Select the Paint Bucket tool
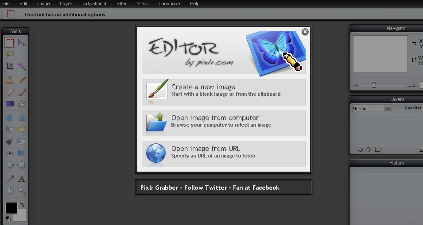Viewport: 423px width, 225px height. [22, 104]
